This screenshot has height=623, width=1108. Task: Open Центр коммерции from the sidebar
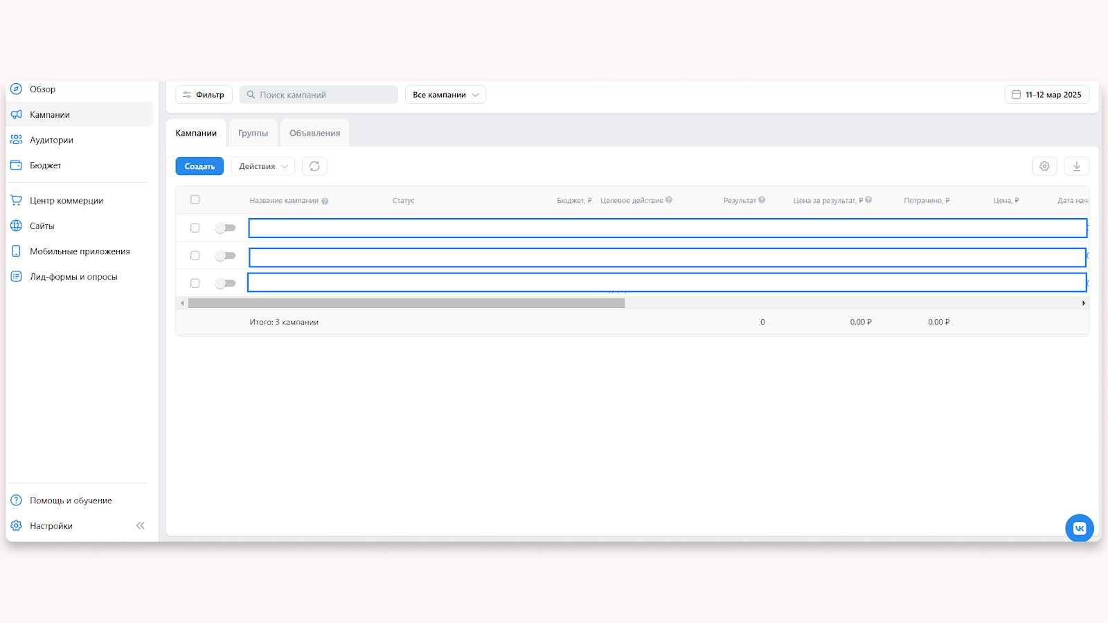pyautogui.click(x=66, y=201)
